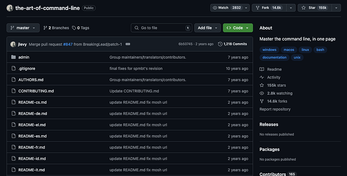
Task: Fork the repository
Action: point(269,8)
